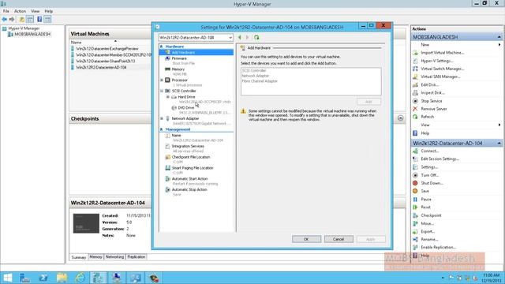The height and width of the screenshot is (284, 505).
Task: Open File Explorer from taskbar
Action: [x=62, y=278]
